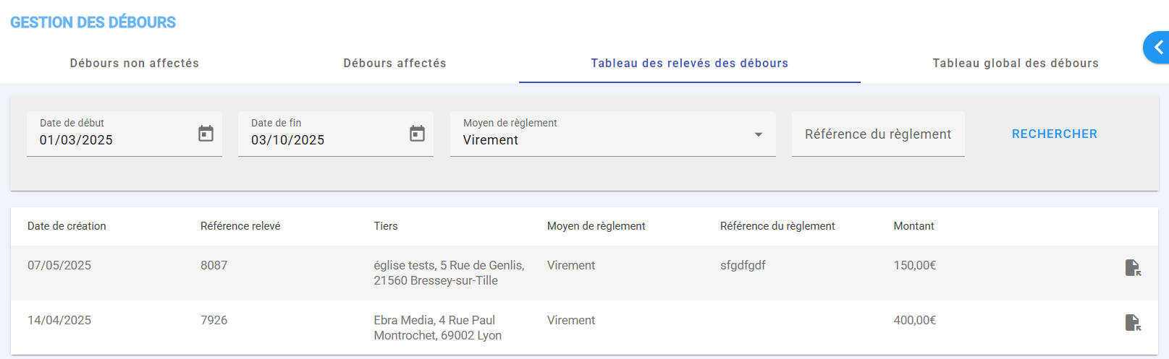Sort by Montant column header
The width and height of the screenshot is (1169, 359).
point(913,226)
